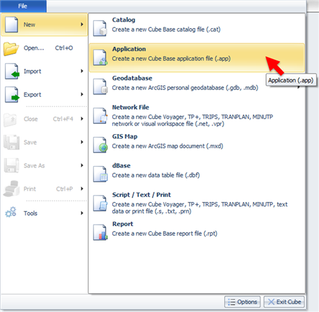
Task: Click the Application file icon
Action: tap(100, 57)
